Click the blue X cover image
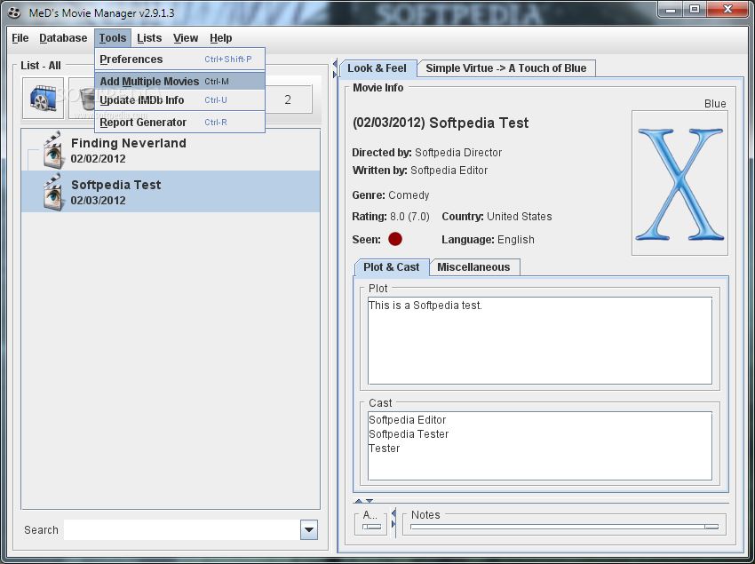This screenshot has height=564, width=755. click(679, 184)
